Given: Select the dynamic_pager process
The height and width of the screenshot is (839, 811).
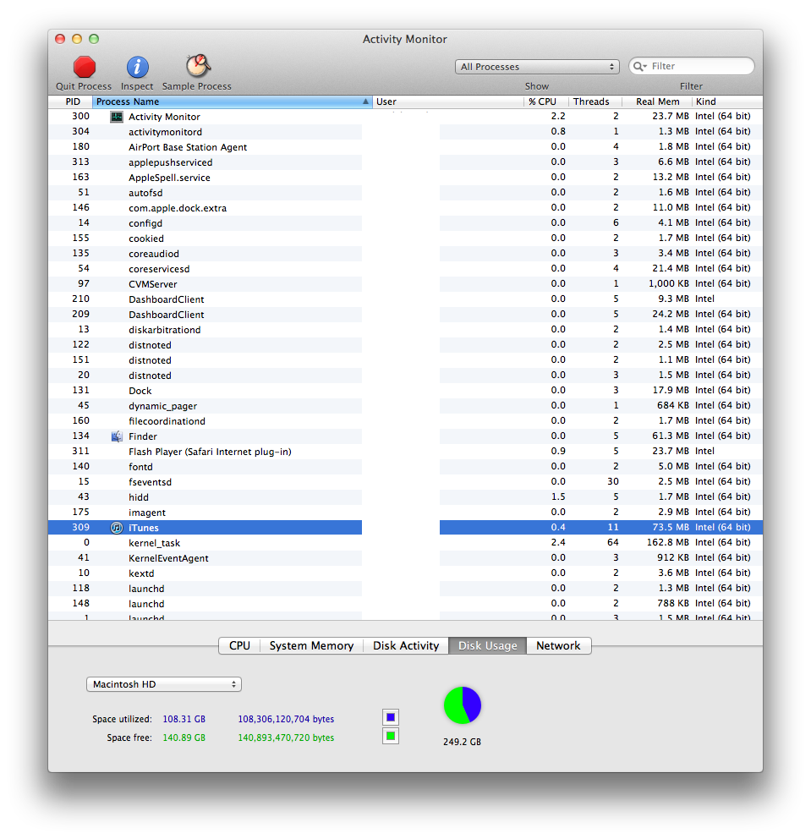Looking at the screenshot, I should 406,406.
